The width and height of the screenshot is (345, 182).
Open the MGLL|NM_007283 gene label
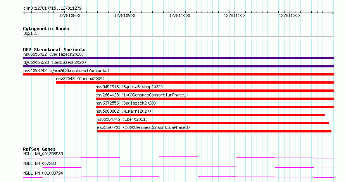click(x=40, y=163)
